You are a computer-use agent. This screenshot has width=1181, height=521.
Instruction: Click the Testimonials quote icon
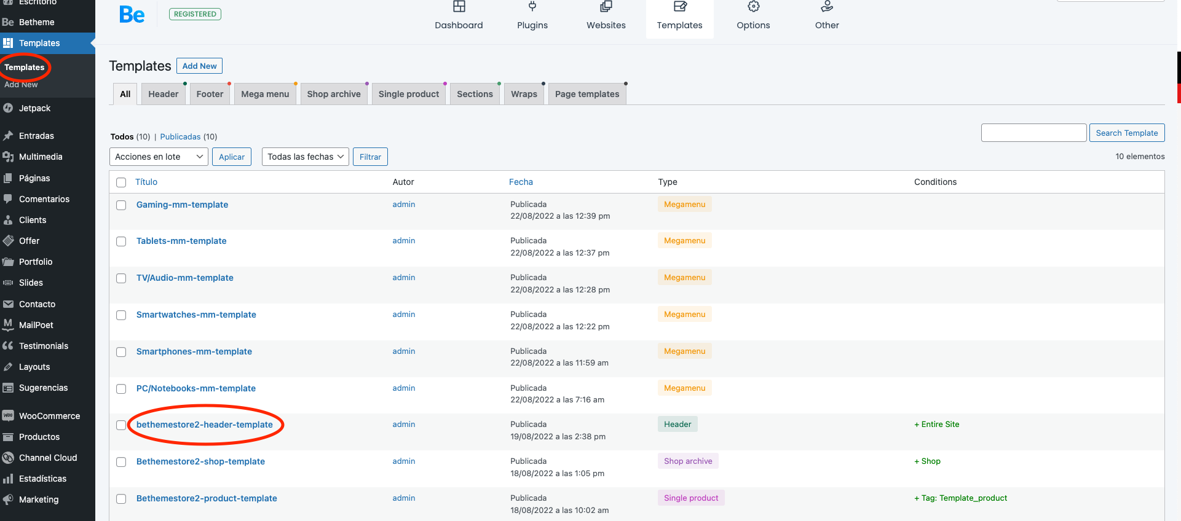8,346
